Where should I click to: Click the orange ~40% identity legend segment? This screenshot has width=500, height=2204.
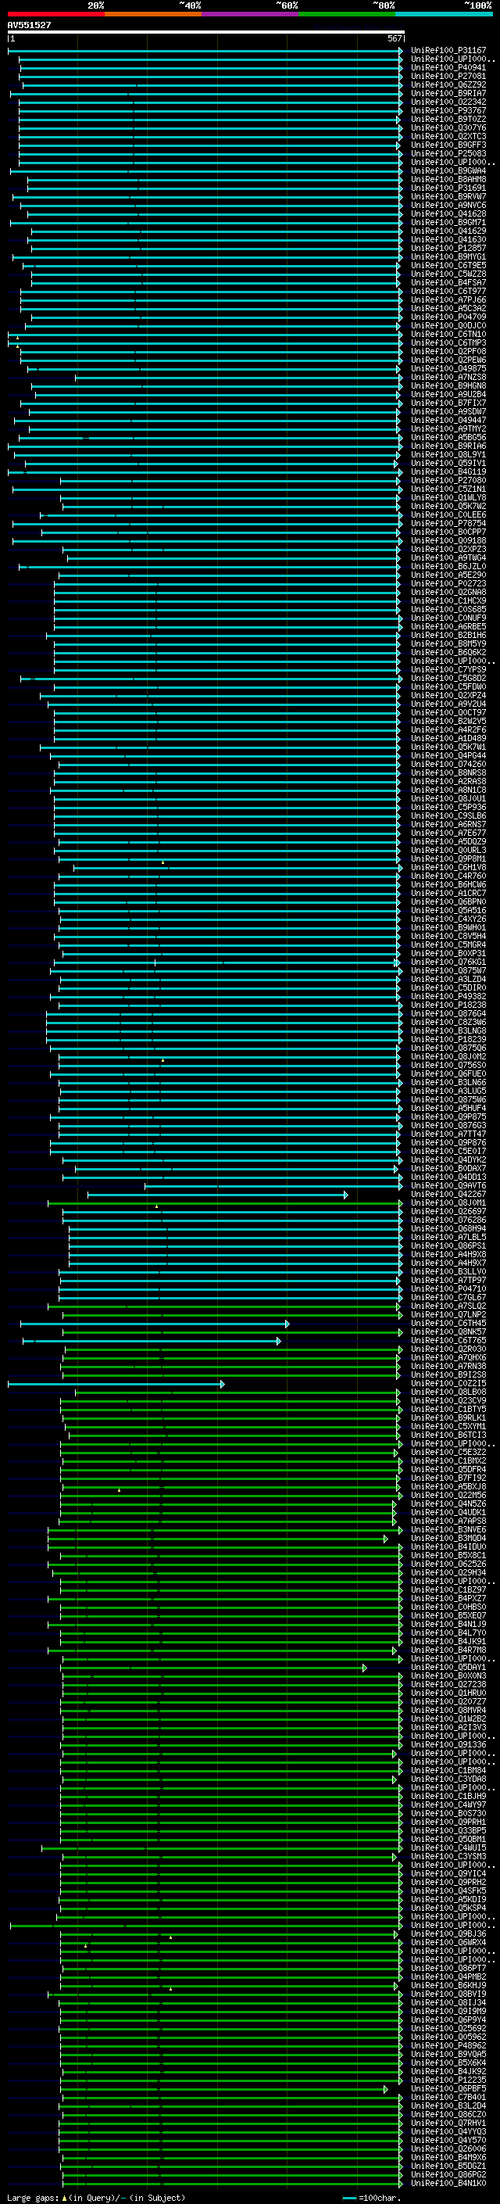[x=153, y=14]
